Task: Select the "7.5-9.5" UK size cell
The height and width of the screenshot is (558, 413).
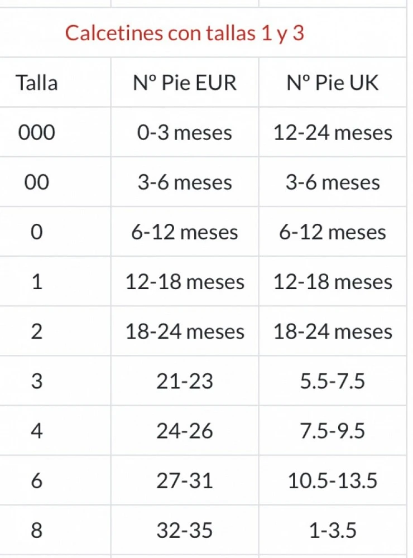Action: pos(333,431)
